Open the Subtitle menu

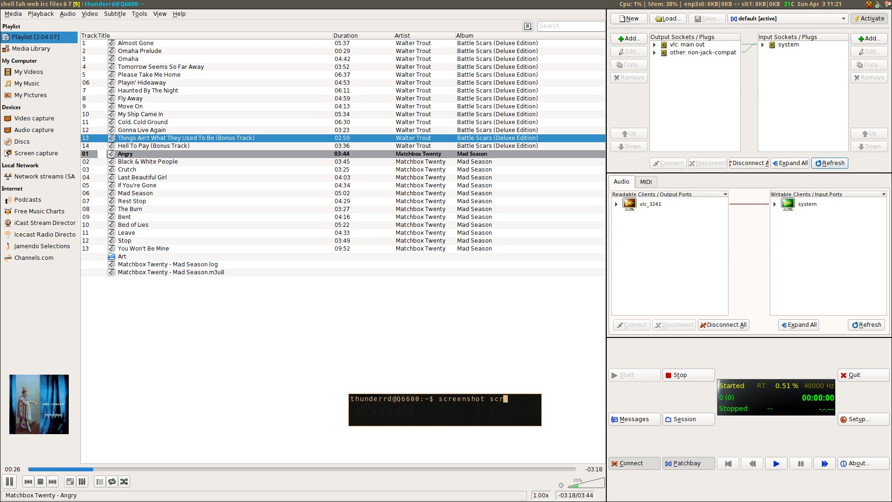[x=115, y=14]
